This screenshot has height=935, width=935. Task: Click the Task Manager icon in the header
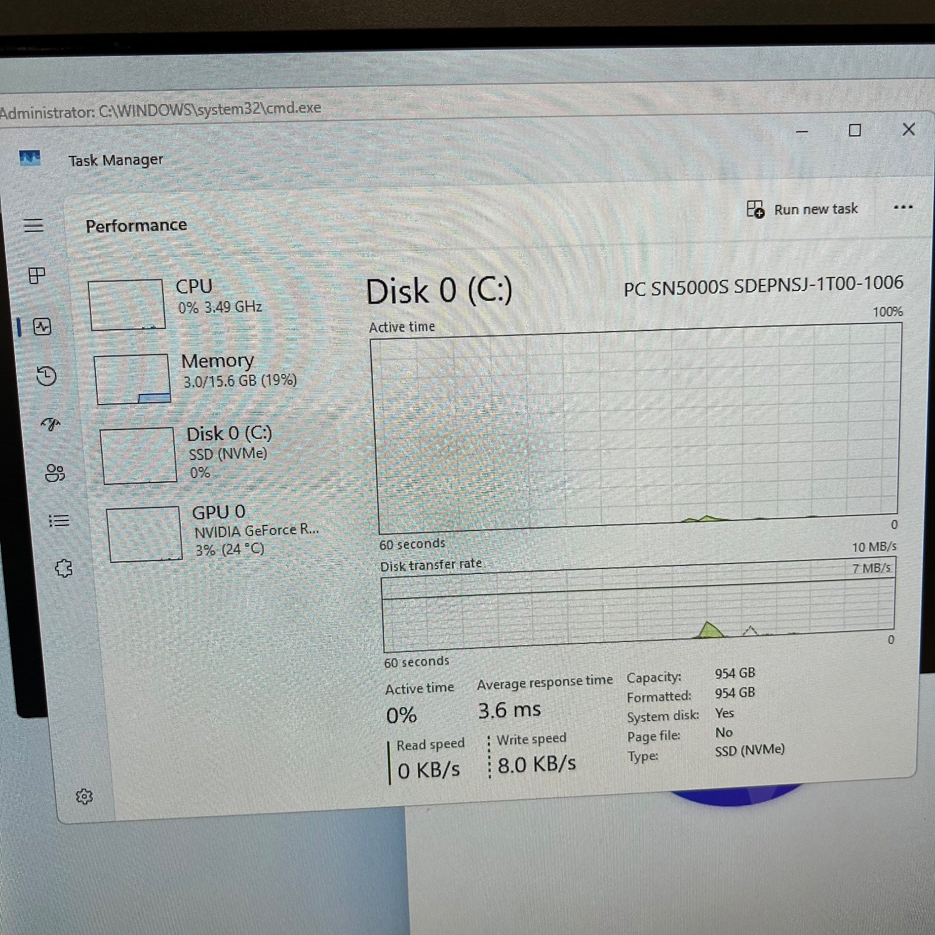(x=29, y=158)
